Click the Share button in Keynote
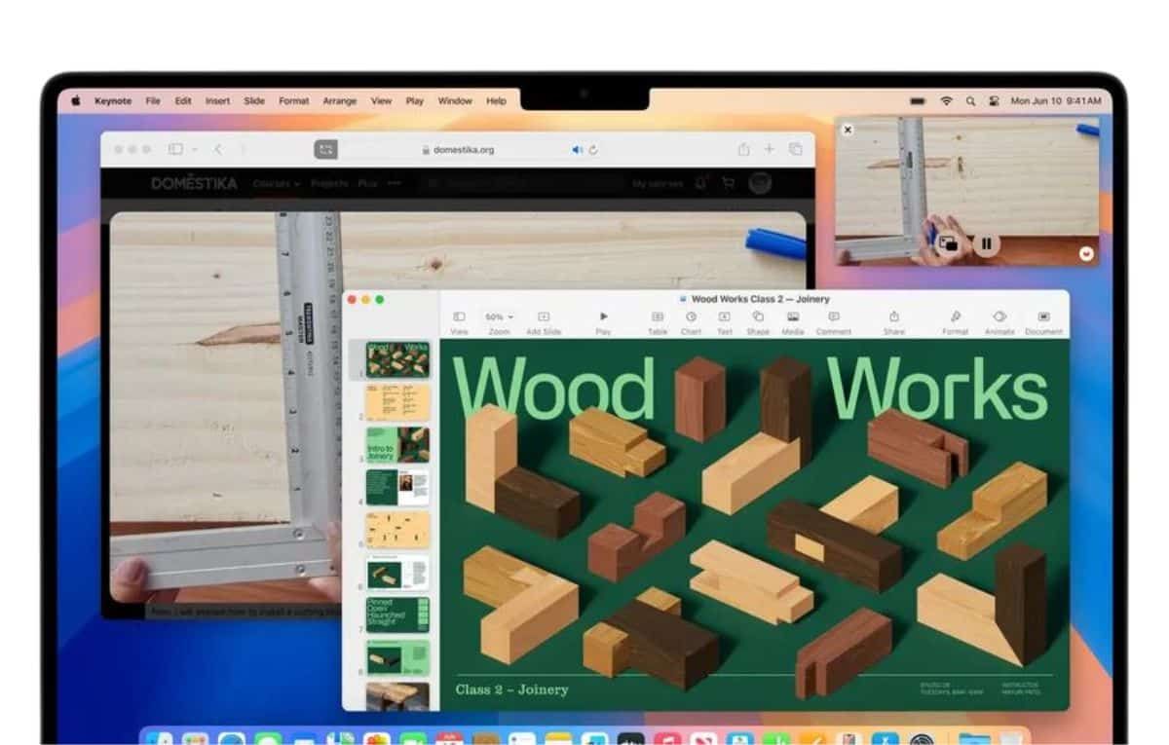The width and height of the screenshot is (1169, 745). pos(892,317)
